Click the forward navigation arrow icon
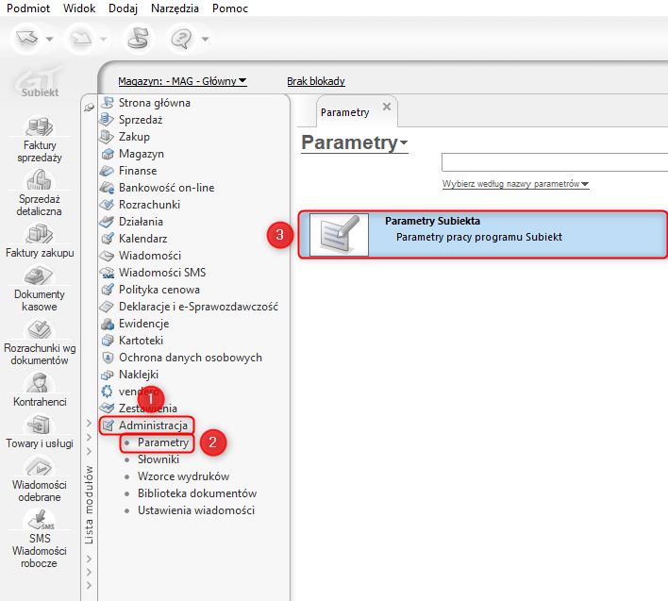The width and height of the screenshot is (668, 601). click(x=81, y=39)
